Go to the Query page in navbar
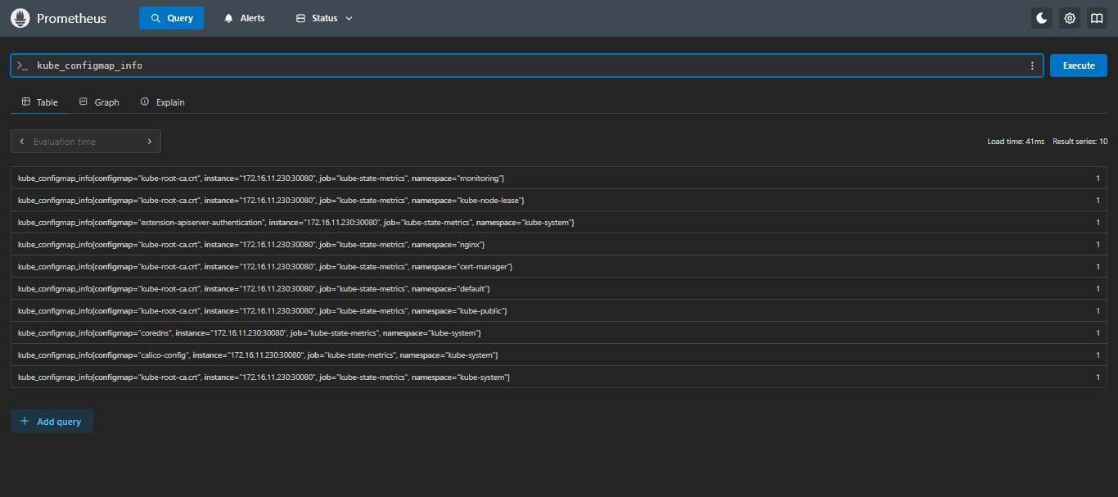Image resolution: width=1118 pixels, height=497 pixels. coord(171,18)
